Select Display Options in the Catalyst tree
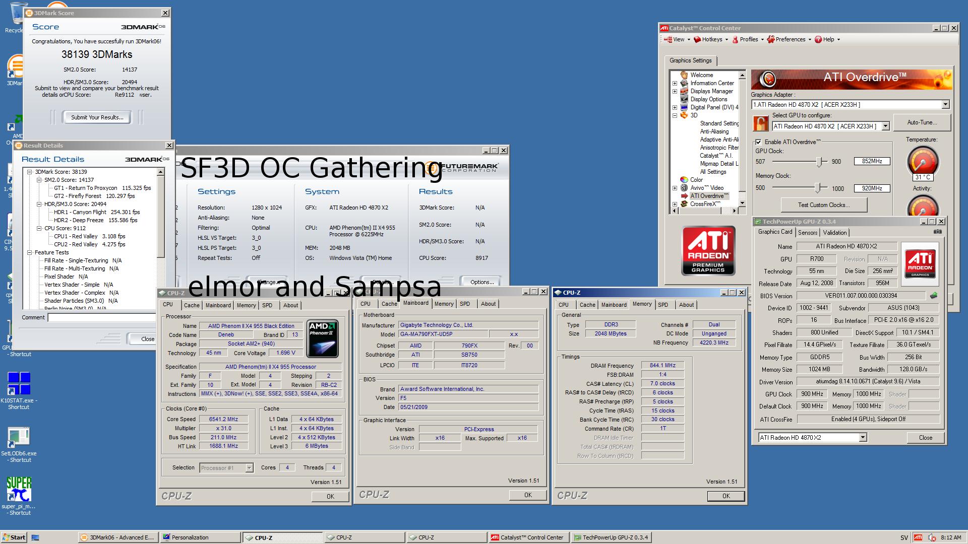This screenshot has height=544, width=968. [x=708, y=99]
